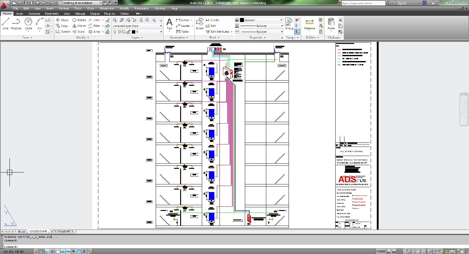Switch to the Manage ribbon tab
This screenshot has width=469, height=254.
[x=80, y=14]
